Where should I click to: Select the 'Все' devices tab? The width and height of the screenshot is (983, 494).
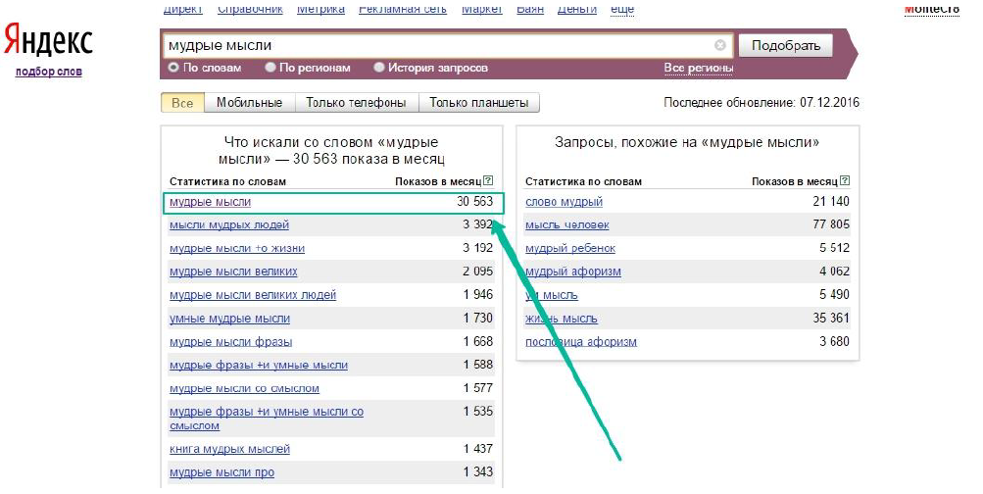pyautogui.click(x=182, y=103)
